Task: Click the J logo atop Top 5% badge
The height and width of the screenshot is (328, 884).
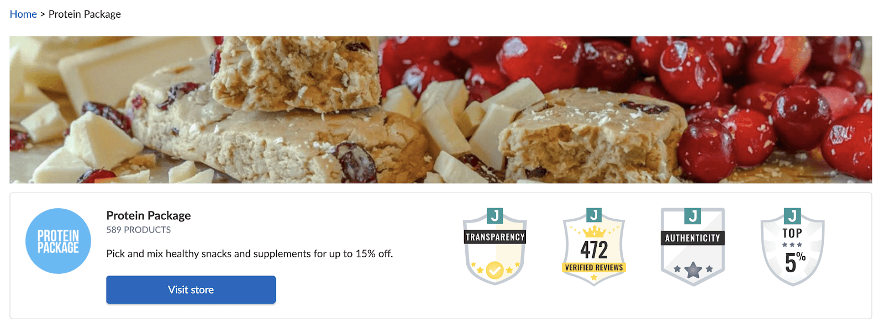Action: tap(792, 215)
